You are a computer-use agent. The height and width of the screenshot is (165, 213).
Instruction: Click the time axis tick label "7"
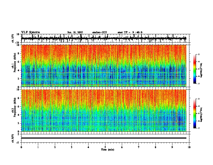pos(139,147)
